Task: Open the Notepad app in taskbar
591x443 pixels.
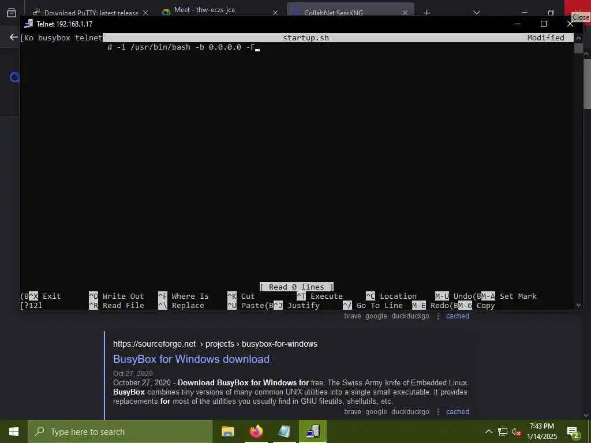Action: (x=284, y=431)
